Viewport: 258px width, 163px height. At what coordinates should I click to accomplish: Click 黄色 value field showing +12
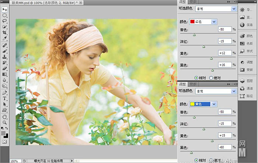[x=225, y=53]
